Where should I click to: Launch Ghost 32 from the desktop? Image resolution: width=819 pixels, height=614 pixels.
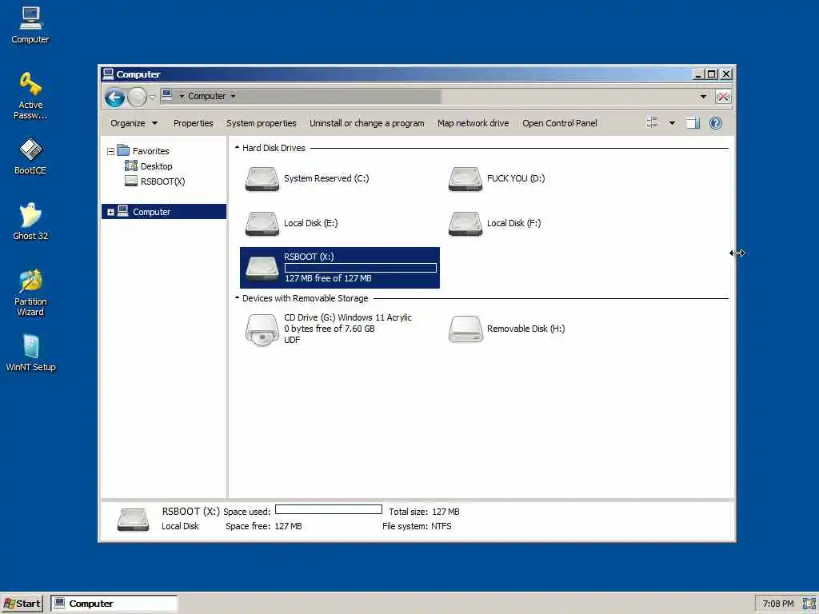30,222
